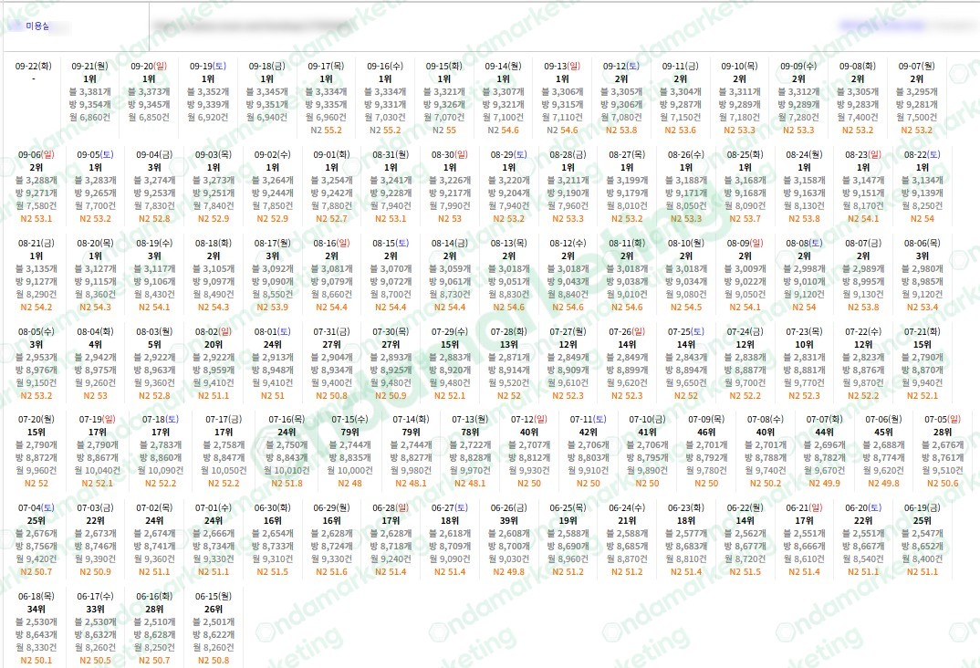
Task: Click "월 10,090건" under 07-18(토)
Action: pyautogui.click(x=161, y=471)
